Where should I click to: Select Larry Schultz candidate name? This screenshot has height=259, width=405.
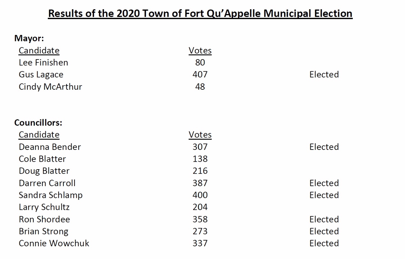tap(44, 207)
